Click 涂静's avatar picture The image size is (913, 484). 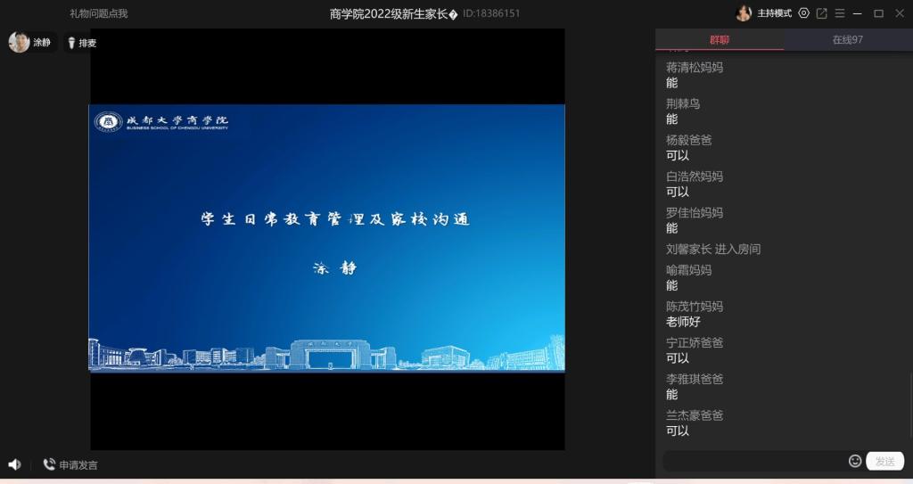pyautogui.click(x=19, y=42)
